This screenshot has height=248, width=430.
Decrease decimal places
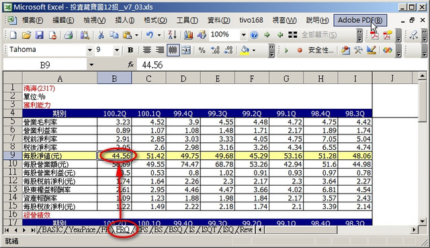(x=228, y=50)
